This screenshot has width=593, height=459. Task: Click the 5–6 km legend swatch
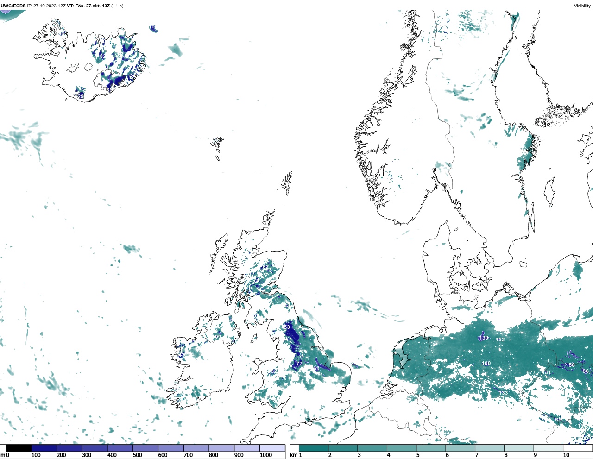(431, 448)
